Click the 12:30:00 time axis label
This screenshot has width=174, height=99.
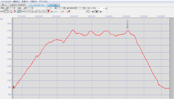point(126,16)
